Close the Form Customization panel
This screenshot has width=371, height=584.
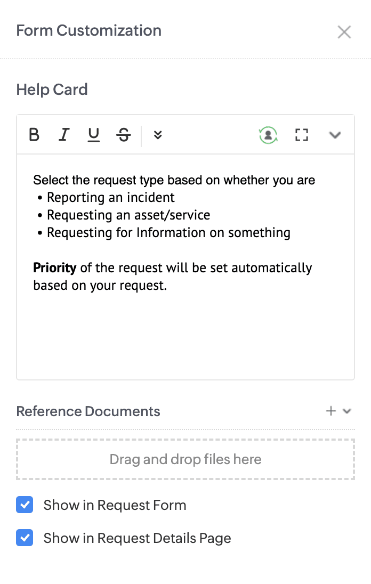344,32
